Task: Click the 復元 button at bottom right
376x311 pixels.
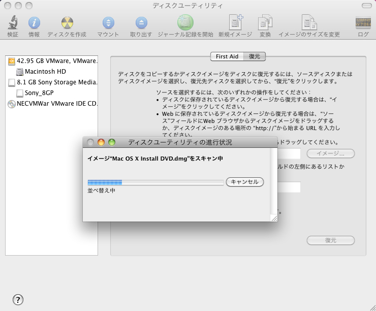Action: [331, 240]
